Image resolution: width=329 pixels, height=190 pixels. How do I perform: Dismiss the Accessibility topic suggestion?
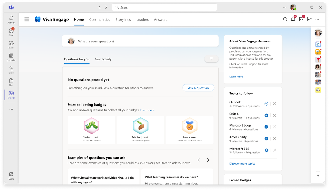click(x=274, y=139)
